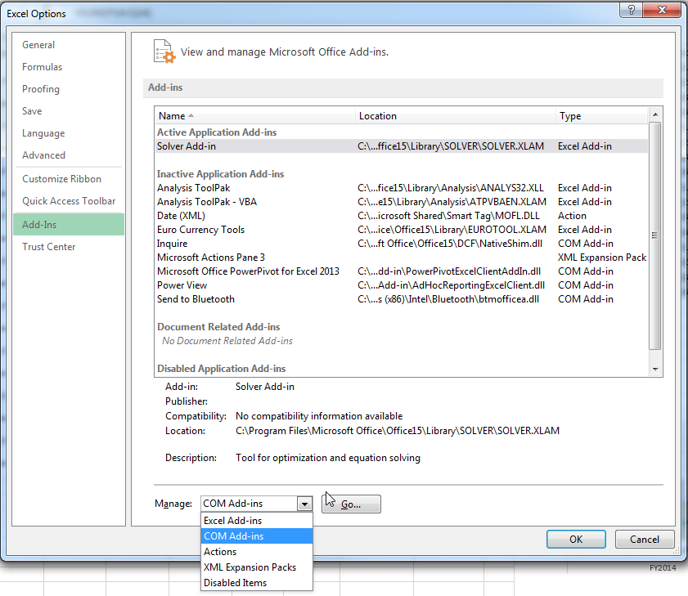
Task: Click the EUROTOOL.XLAM location path
Action: tap(452, 230)
